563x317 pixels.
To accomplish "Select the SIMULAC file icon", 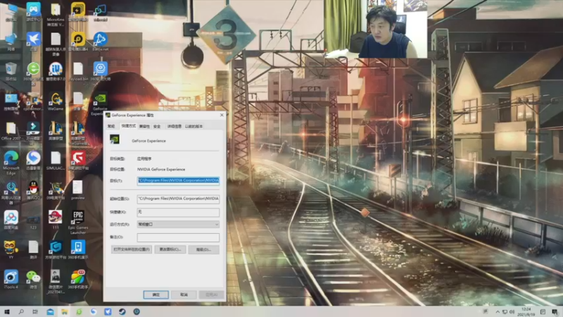I will click(x=56, y=161).
